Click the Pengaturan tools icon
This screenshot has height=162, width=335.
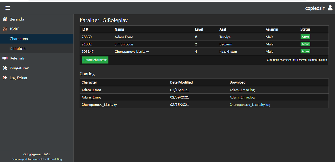[x=5, y=68]
